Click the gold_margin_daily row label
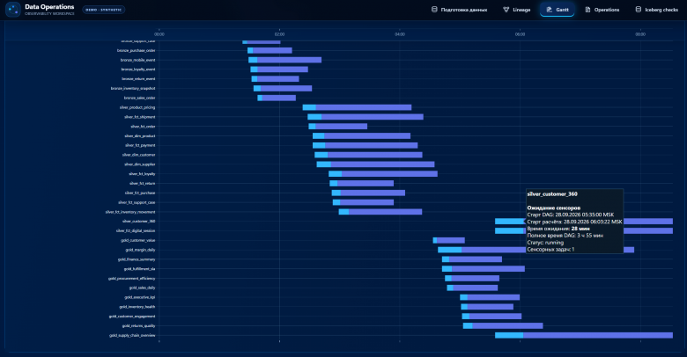This screenshot has width=687, height=357. 140,251
